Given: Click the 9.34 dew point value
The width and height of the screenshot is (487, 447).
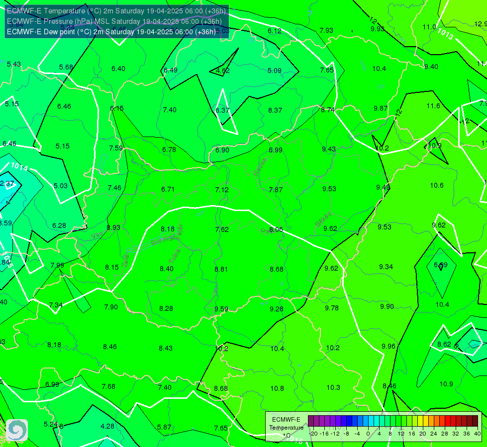Looking at the screenshot, I should point(386,267).
